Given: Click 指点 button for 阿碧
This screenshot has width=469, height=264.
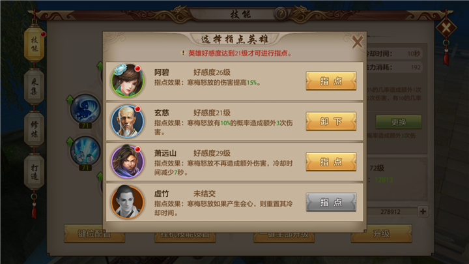Looking at the screenshot, I should (331, 81).
